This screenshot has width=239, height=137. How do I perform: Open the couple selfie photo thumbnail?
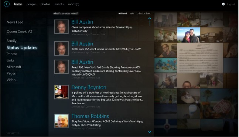point(188,35)
